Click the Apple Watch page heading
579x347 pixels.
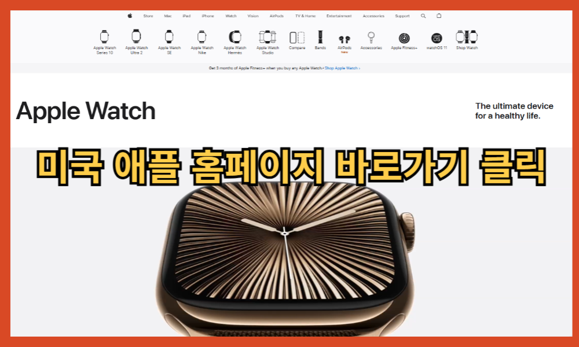pyautogui.click(x=86, y=111)
